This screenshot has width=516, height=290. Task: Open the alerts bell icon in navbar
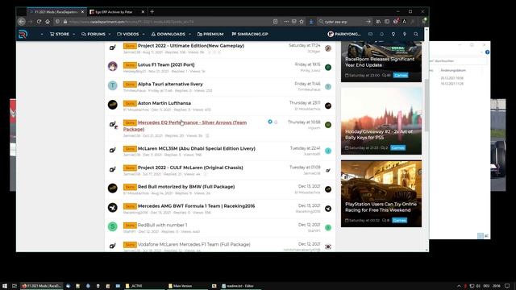click(381, 34)
